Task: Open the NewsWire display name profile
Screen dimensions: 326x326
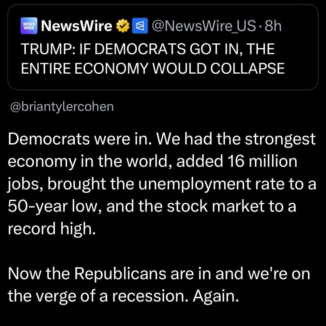Action: 77,26
